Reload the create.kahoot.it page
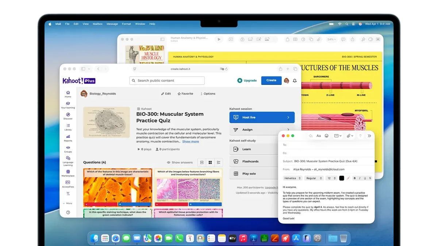 [x=226, y=69]
